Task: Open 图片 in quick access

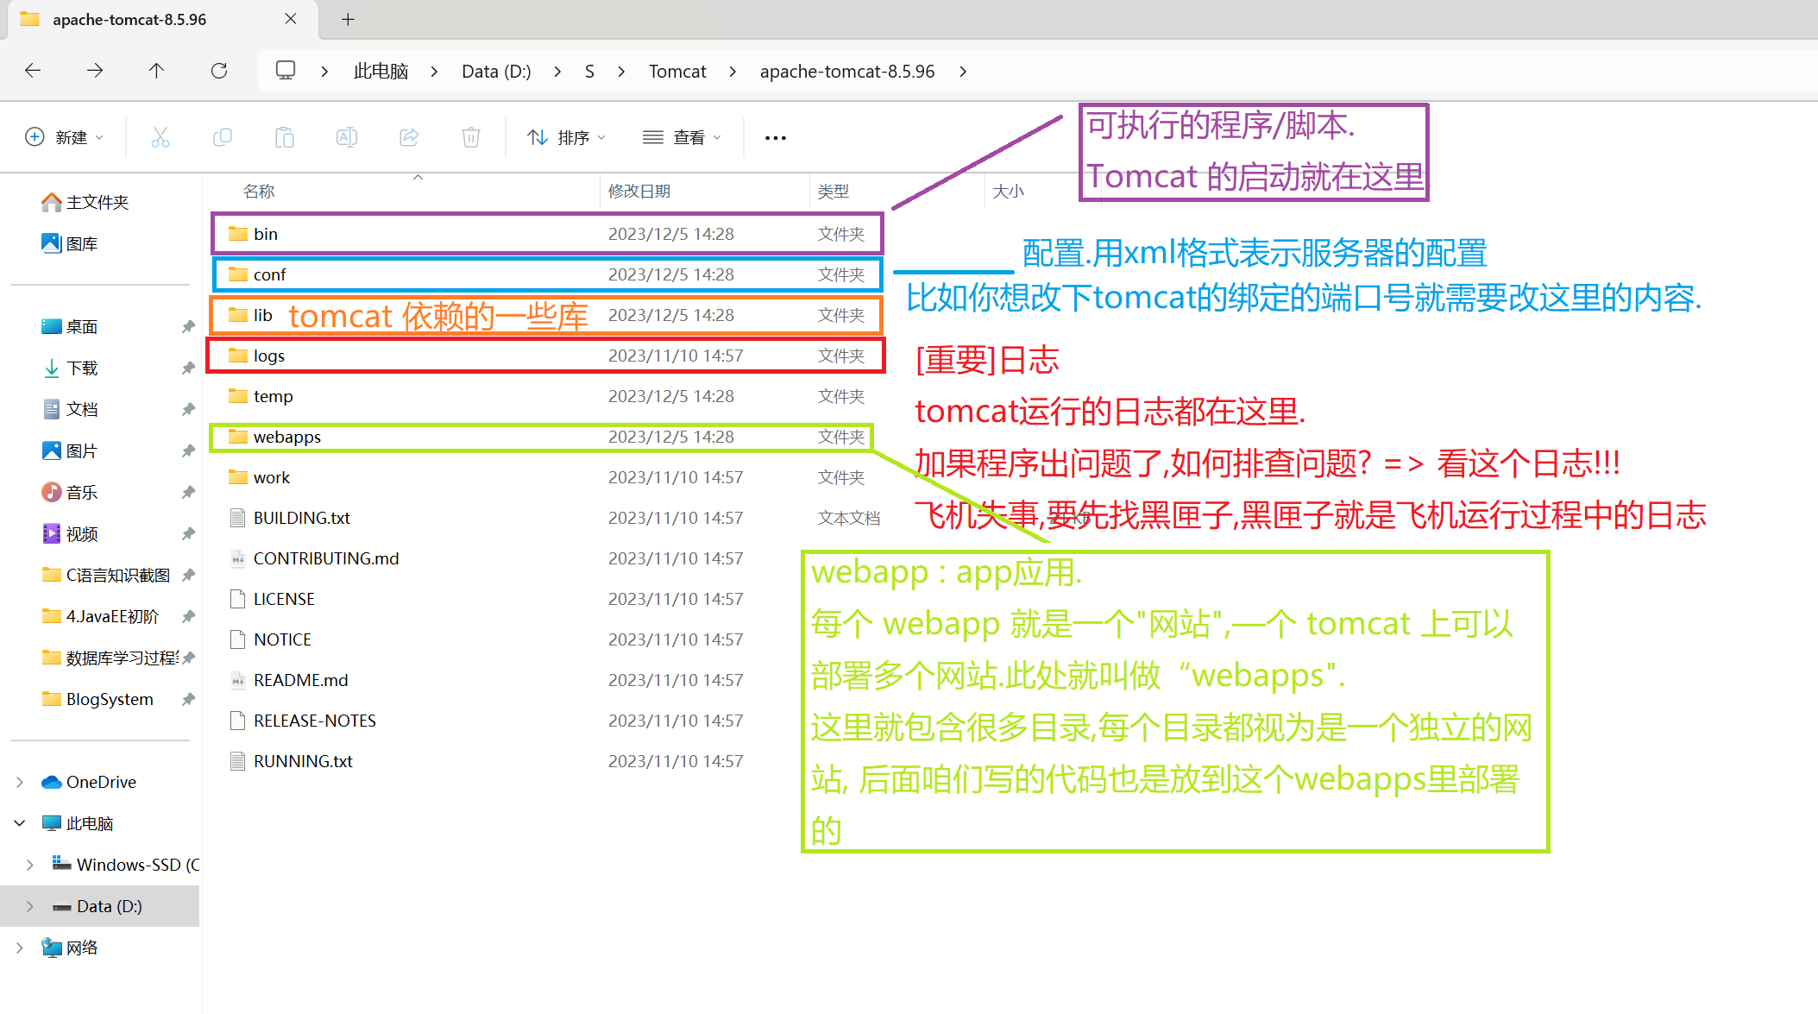Action: pyautogui.click(x=69, y=450)
